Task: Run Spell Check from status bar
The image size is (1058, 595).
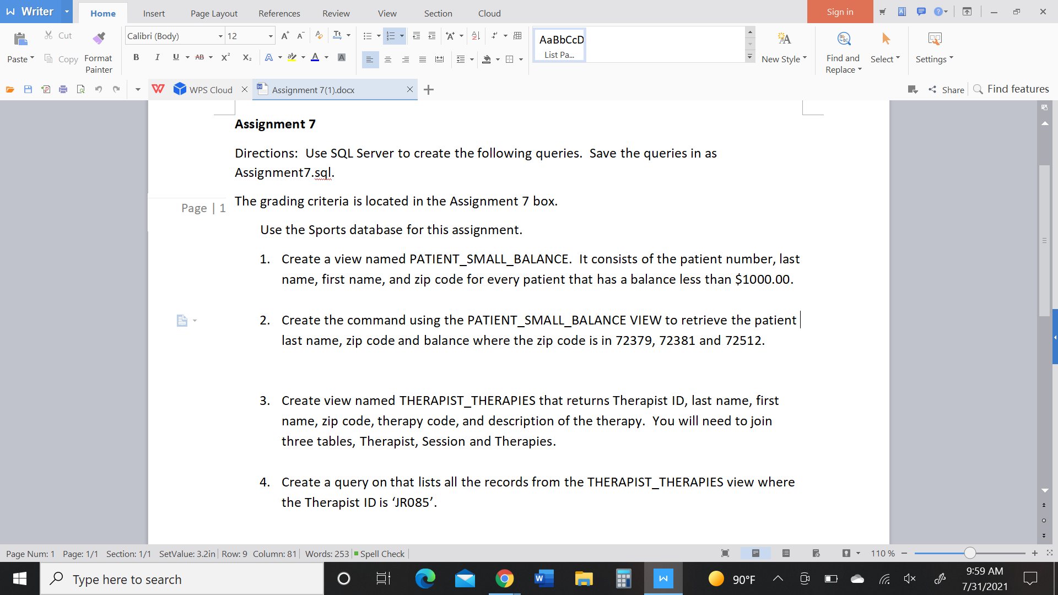Action: [382, 554]
